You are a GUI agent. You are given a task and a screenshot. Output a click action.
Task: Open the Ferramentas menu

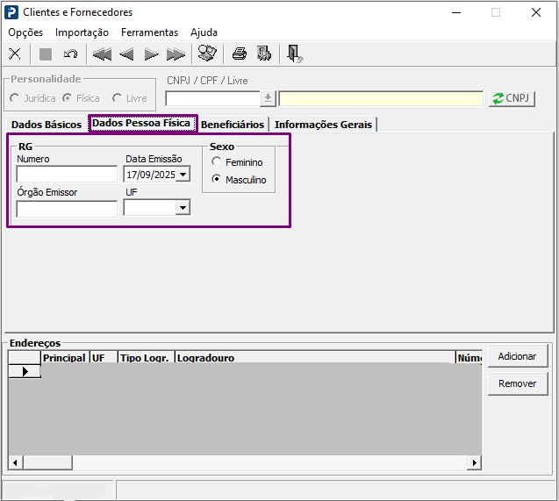point(149,32)
